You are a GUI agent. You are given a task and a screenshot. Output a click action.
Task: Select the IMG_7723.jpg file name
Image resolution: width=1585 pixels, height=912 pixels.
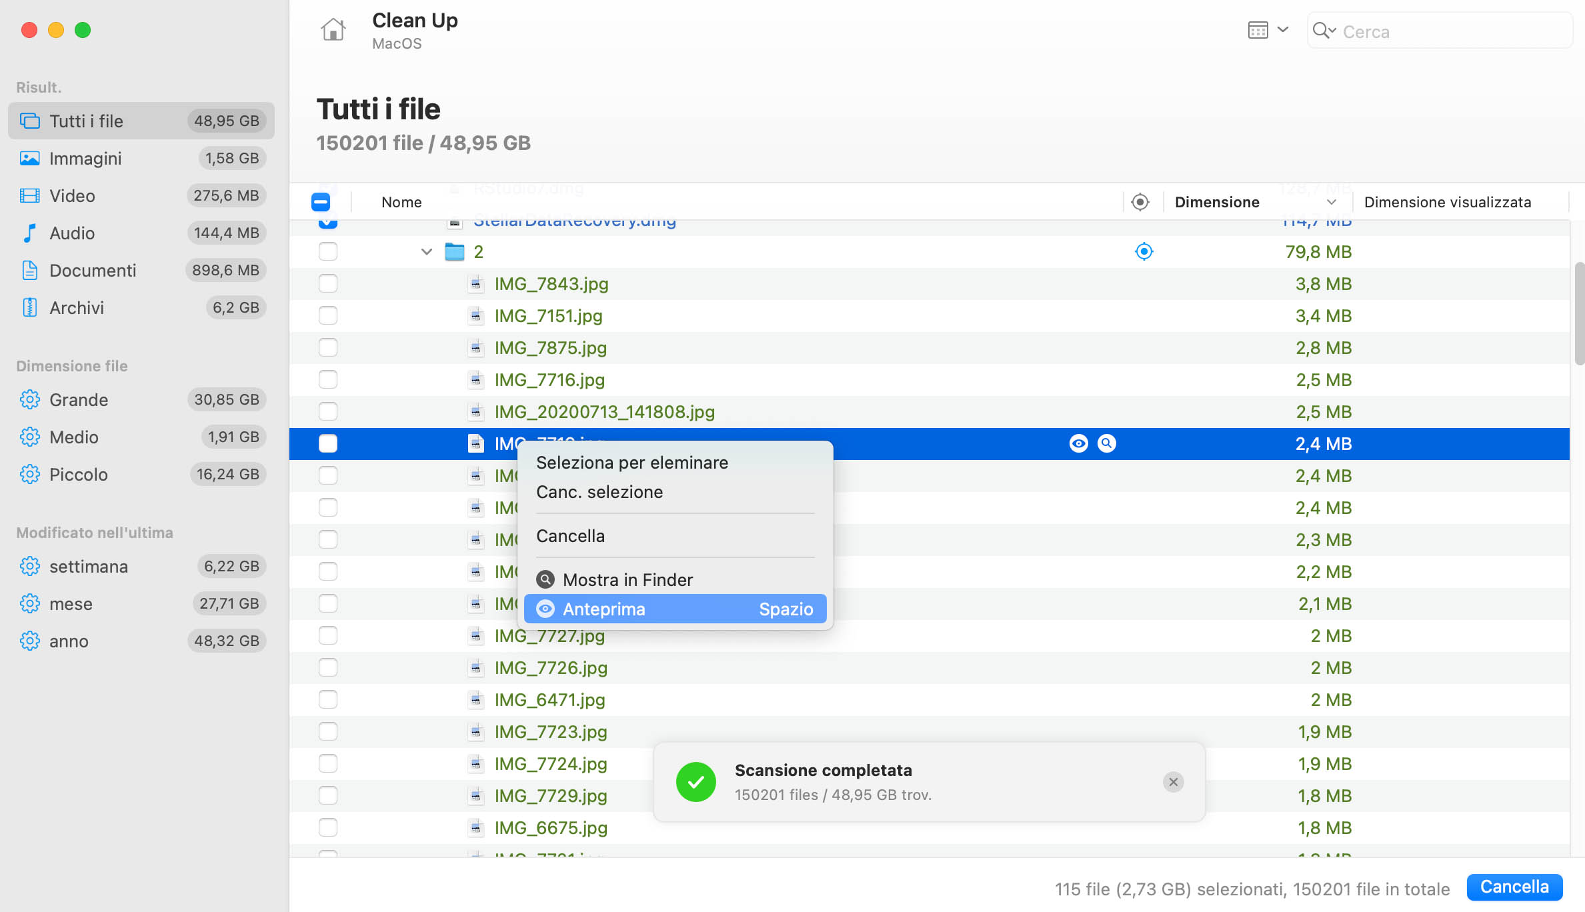[551, 731]
